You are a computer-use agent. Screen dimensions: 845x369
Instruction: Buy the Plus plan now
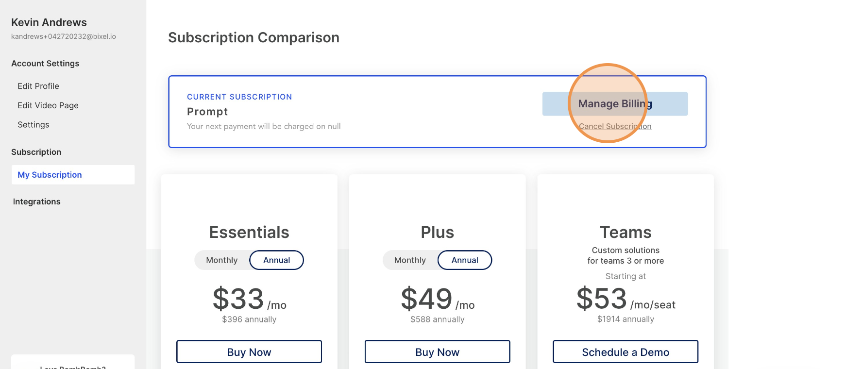(437, 352)
